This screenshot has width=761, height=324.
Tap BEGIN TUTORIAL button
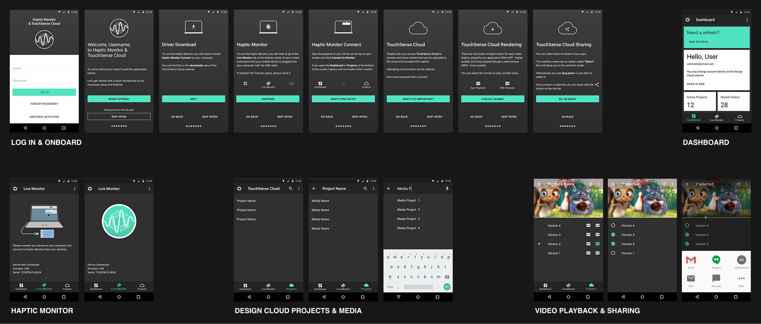tap(119, 99)
